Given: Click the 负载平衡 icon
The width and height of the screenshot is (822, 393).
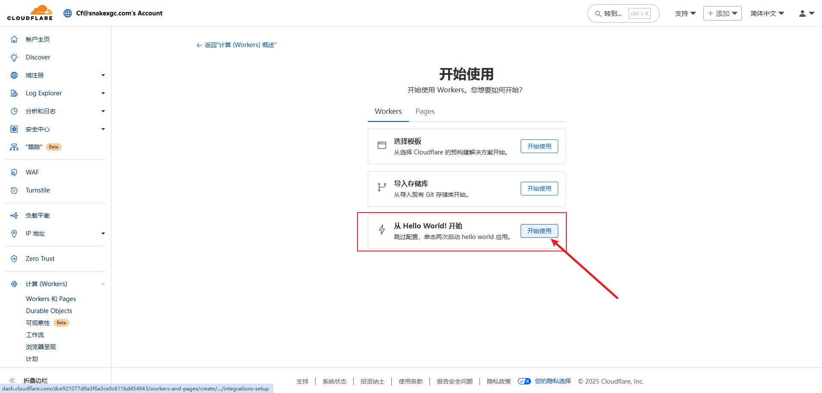Looking at the screenshot, I should click(x=14, y=216).
